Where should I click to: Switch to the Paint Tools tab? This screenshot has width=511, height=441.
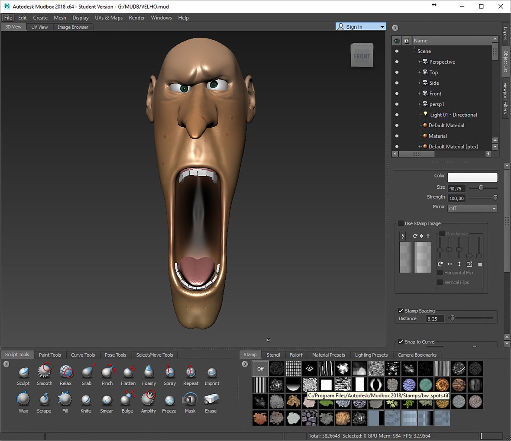tap(50, 355)
